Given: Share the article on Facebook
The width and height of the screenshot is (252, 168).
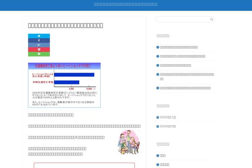Looking at the screenshot, I should click(x=39, y=40).
